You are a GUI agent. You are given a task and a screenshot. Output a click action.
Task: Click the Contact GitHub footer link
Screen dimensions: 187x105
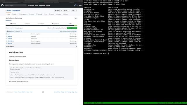pyautogui.click(x=57, y=92)
